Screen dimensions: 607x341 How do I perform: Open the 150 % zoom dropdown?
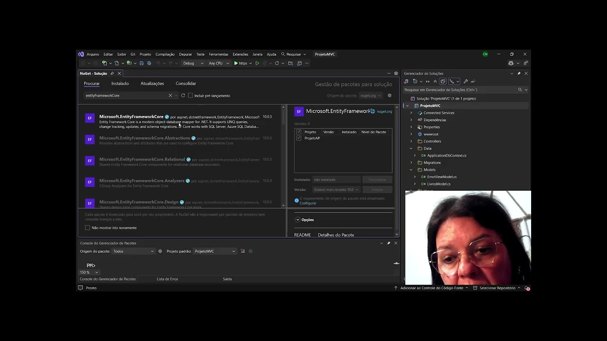(x=89, y=272)
